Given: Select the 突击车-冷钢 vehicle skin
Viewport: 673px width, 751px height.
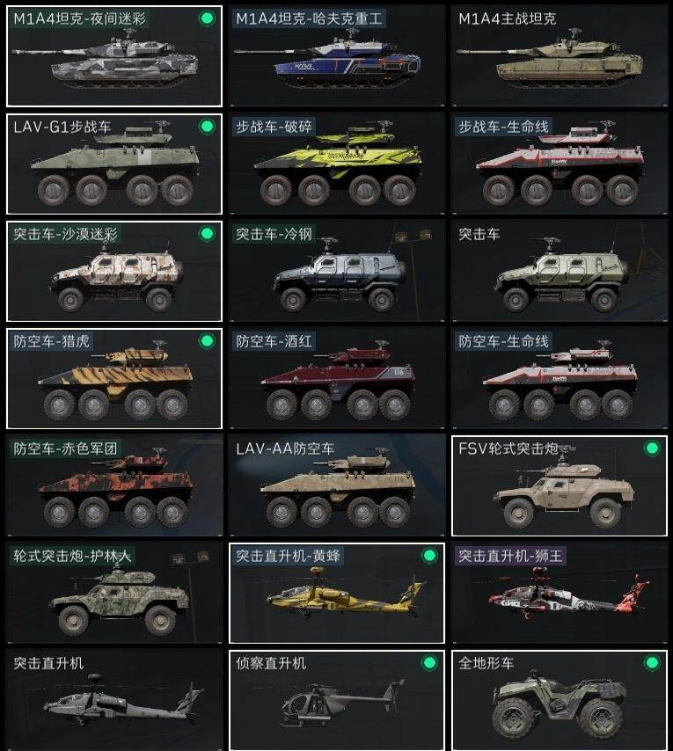Looking at the screenshot, I should coord(337,271).
